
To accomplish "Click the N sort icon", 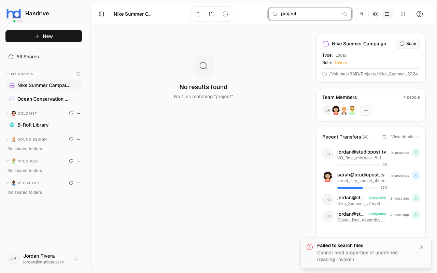I will [x=362, y=14].
